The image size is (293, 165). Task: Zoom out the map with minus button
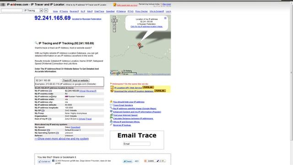[114, 31]
